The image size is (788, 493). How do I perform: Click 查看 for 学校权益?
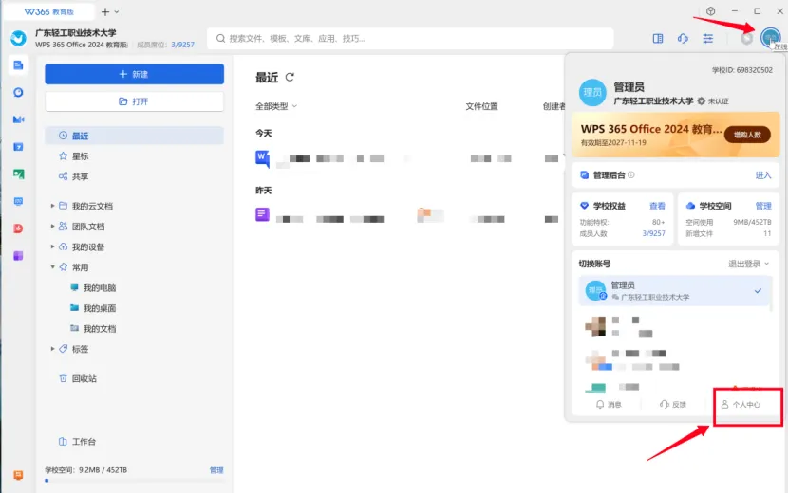click(657, 206)
